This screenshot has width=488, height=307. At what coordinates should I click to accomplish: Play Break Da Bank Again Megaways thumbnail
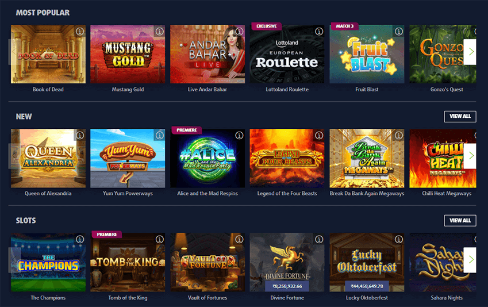click(367, 158)
